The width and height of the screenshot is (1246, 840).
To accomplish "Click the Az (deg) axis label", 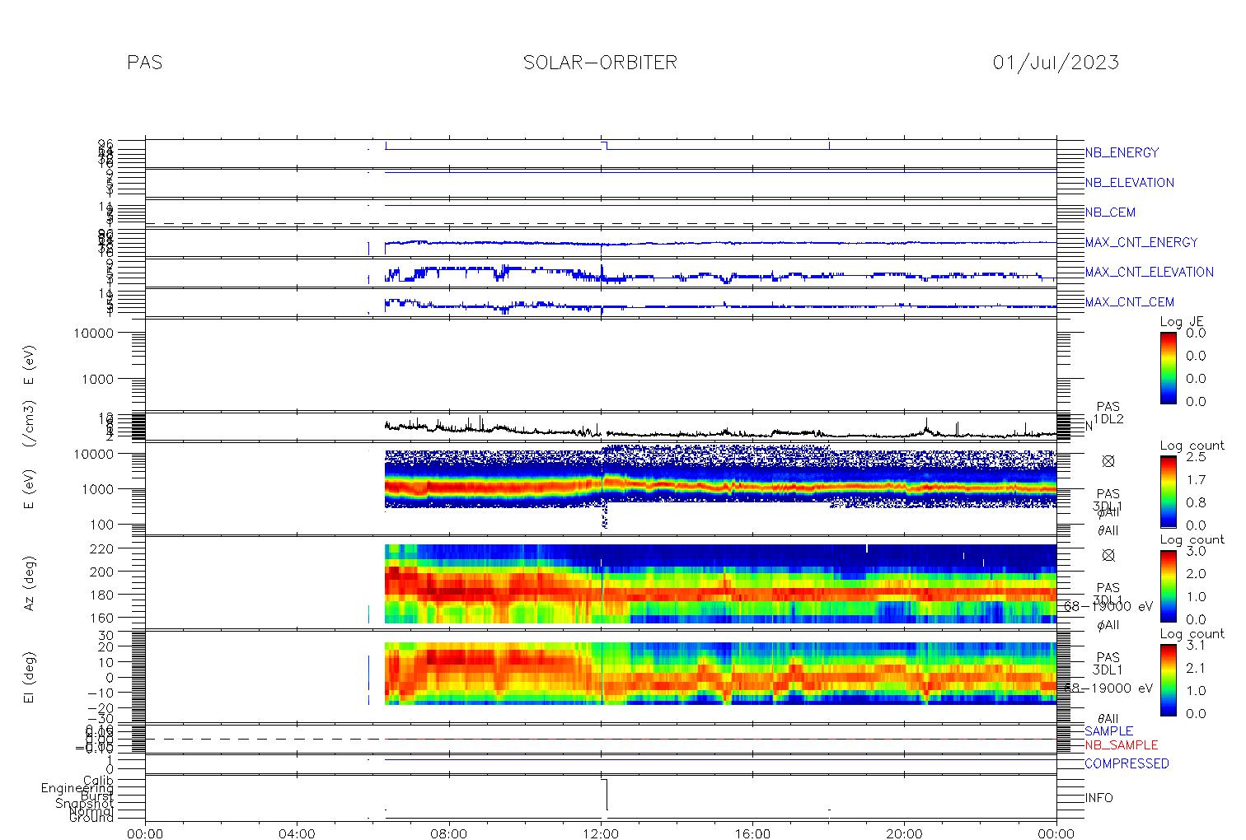I will coord(30,583).
